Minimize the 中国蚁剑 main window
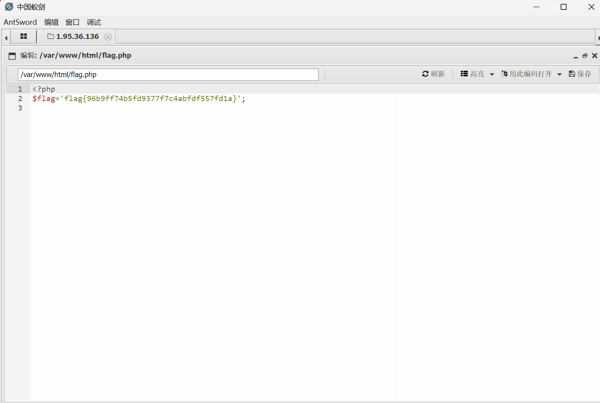Viewport: 600px width, 403px height. [537, 7]
